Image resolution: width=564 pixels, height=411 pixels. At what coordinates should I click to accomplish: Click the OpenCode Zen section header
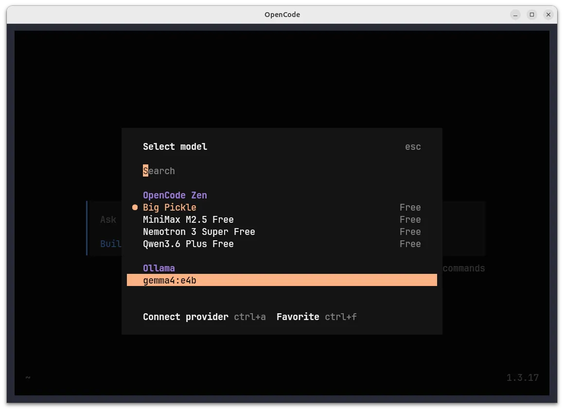click(x=175, y=195)
